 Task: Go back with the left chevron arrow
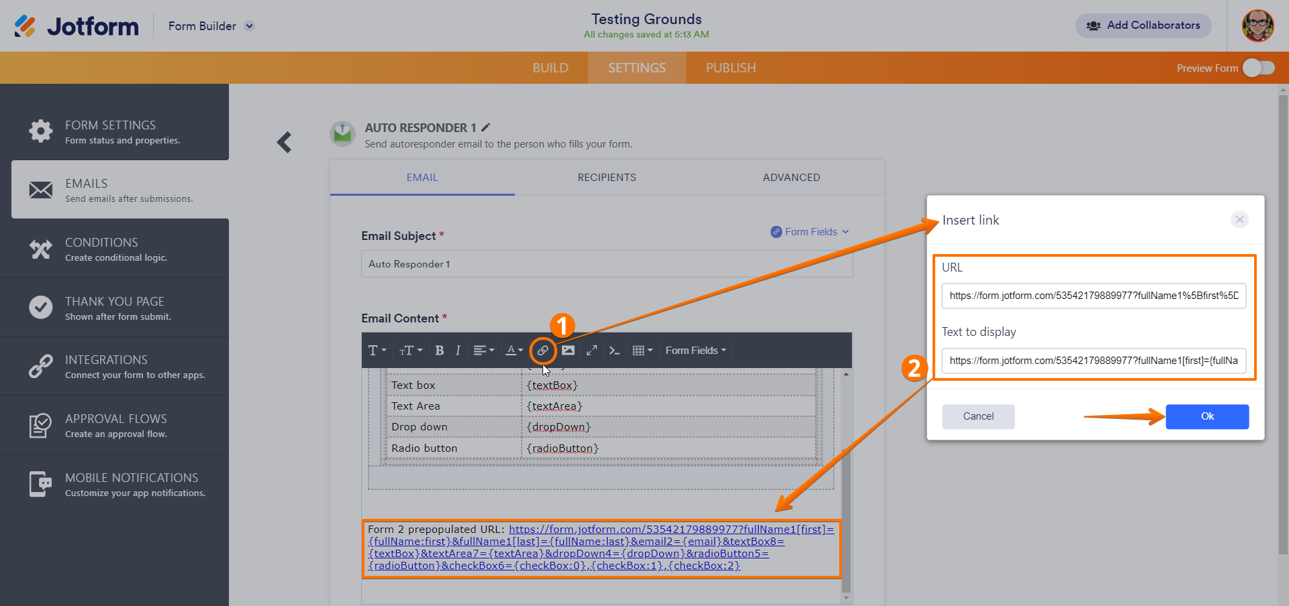coord(285,142)
